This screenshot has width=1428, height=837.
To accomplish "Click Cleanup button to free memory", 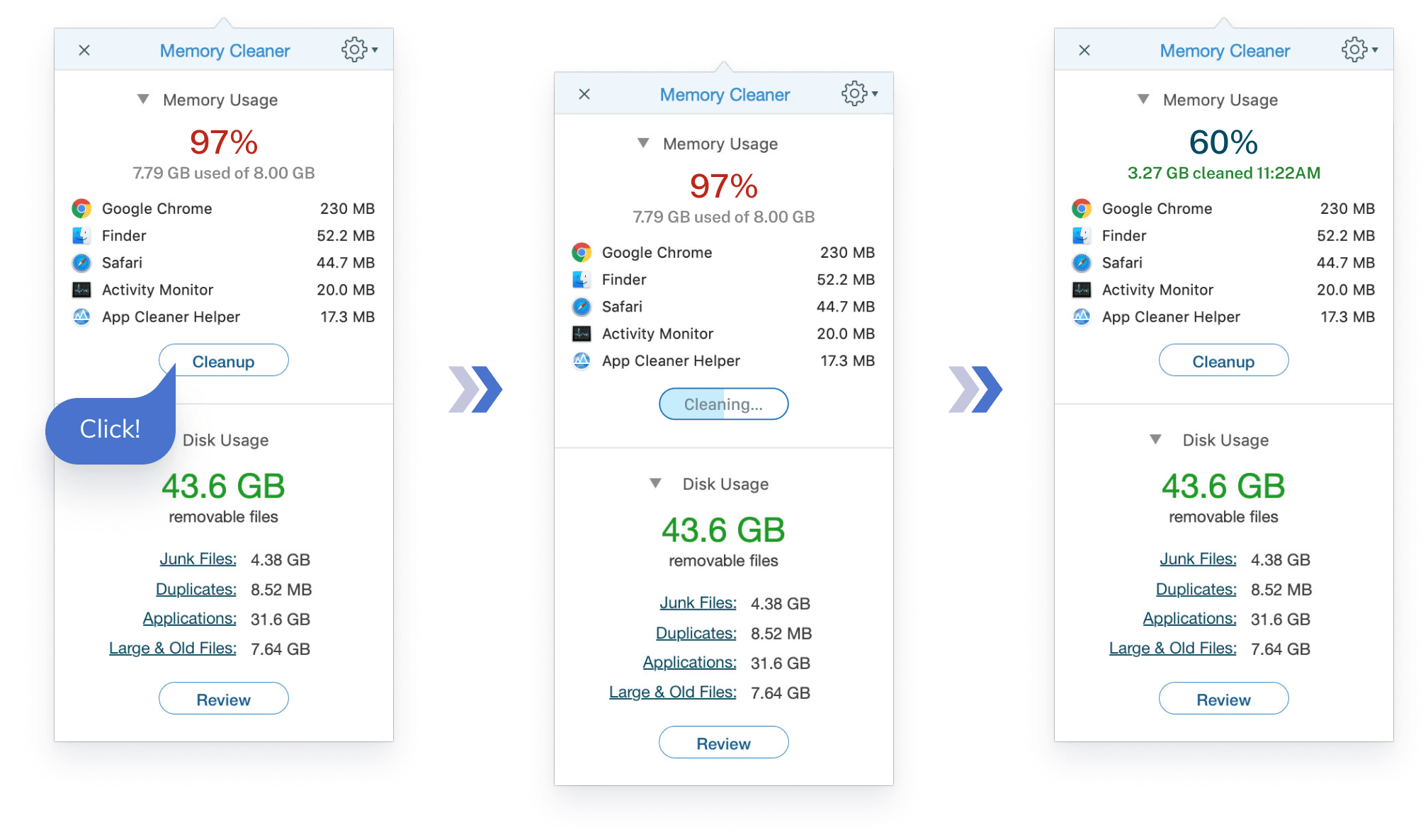I will pos(223,360).
